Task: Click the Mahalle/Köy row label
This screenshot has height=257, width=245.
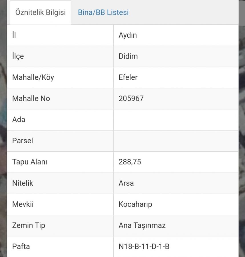Action: click(x=33, y=77)
